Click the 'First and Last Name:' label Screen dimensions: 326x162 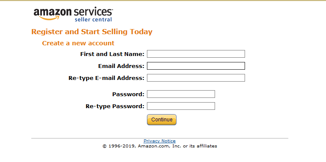[112, 54]
